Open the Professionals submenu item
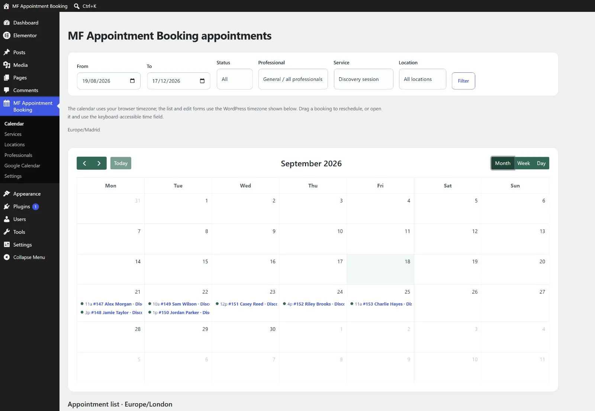 (x=18, y=155)
